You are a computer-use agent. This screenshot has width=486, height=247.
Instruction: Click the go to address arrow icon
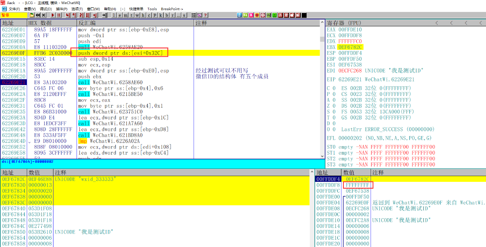104,15
